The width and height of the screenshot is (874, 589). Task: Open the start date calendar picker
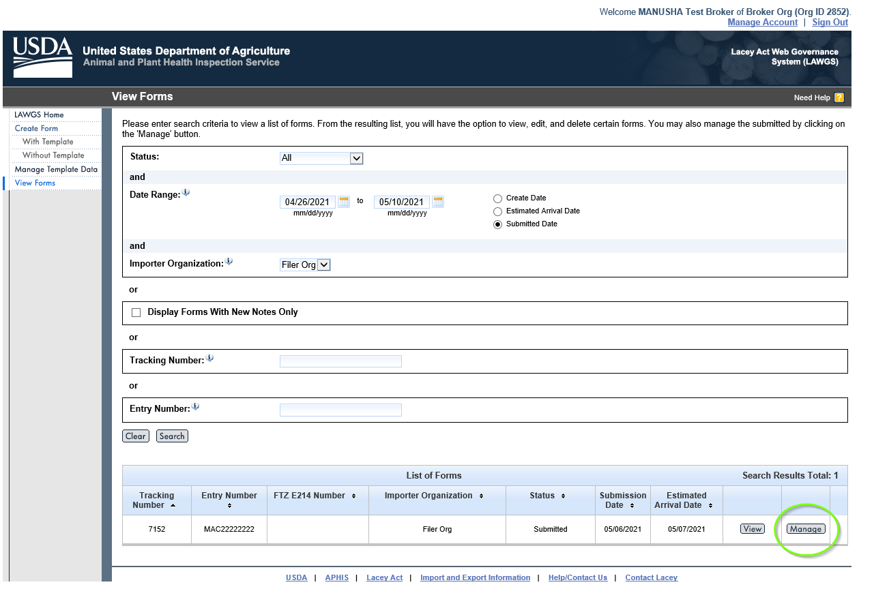[344, 202]
